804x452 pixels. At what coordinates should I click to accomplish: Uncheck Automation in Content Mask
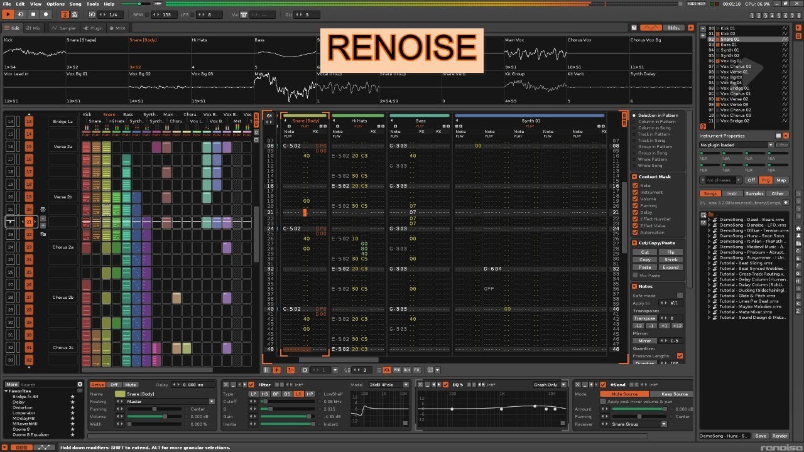click(635, 232)
